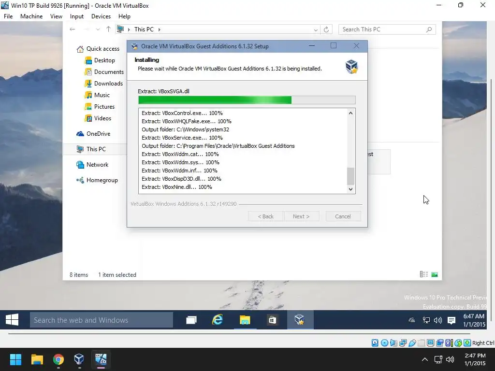Screen dimensions: 495x371
Task: Click Cancel in the setup dialog
Action: click(x=343, y=216)
